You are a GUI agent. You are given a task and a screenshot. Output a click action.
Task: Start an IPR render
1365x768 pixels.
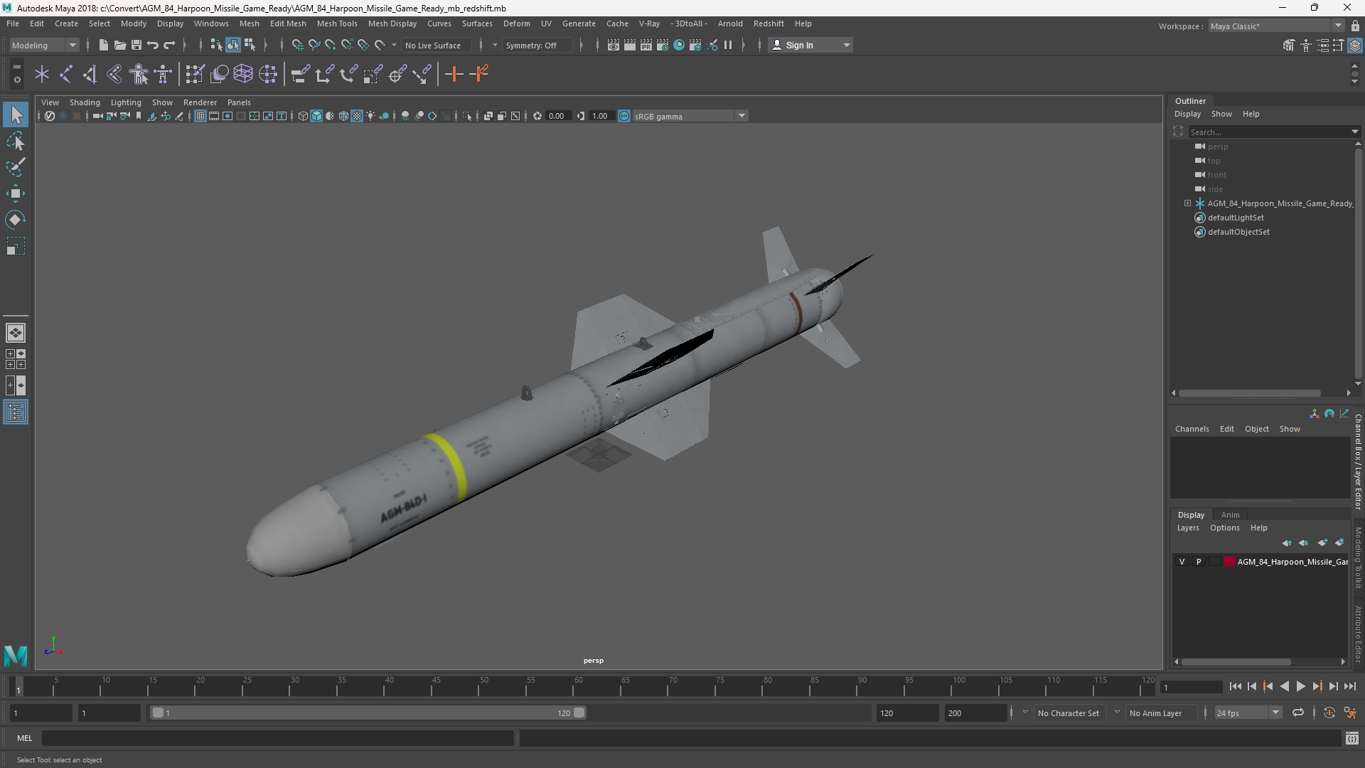coord(646,45)
